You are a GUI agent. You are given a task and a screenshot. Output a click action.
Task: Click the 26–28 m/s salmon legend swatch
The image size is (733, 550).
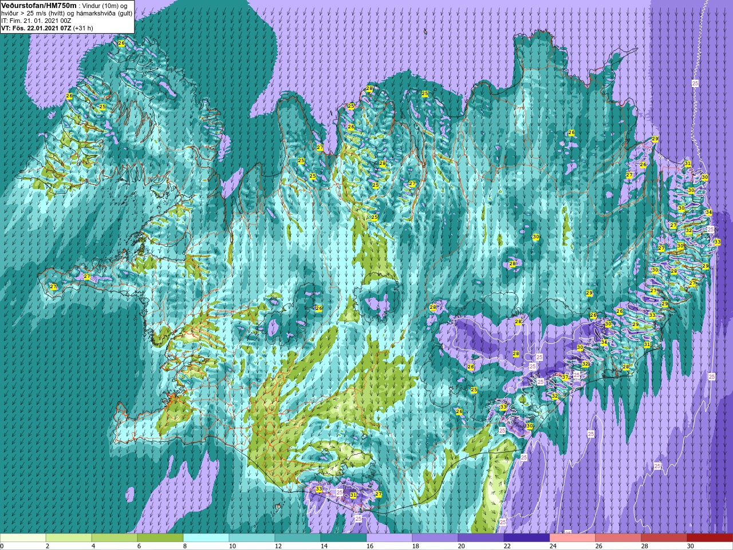[618, 538]
